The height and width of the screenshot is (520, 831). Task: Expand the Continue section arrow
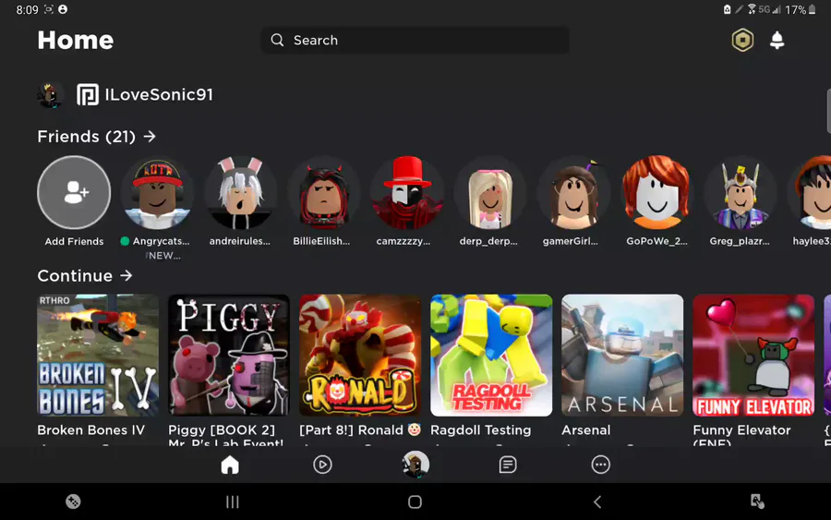point(126,275)
